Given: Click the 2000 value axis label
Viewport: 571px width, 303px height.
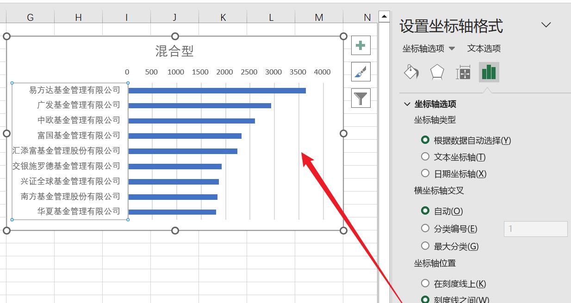Looking at the screenshot, I should pos(225,72).
